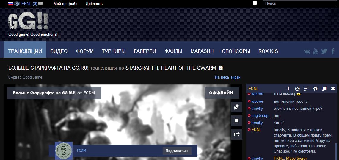Click the Подписаться subscribe button

click(x=177, y=151)
